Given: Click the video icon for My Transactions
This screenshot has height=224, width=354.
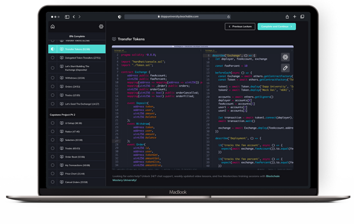Looking at the screenshot, I should pos(61,165).
